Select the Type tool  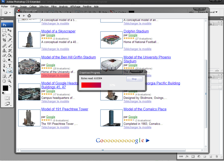(10, 66)
